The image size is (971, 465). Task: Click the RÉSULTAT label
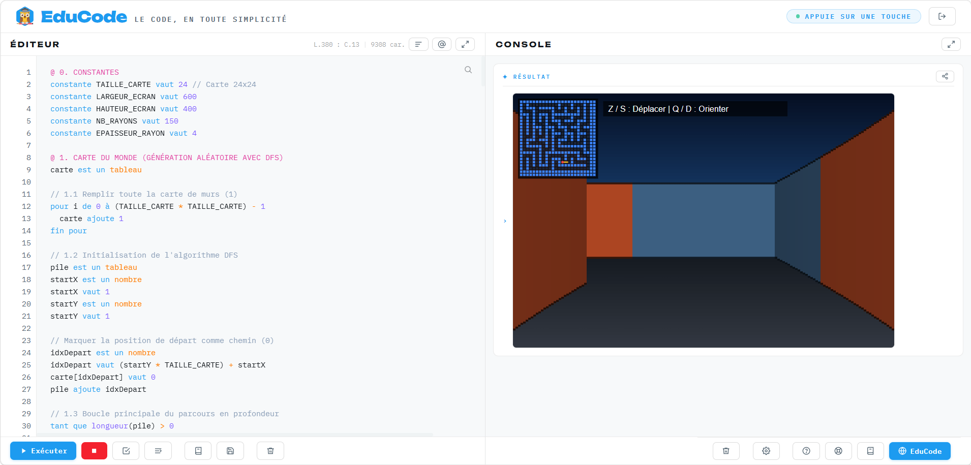pyautogui.click(x=531, y=77)
